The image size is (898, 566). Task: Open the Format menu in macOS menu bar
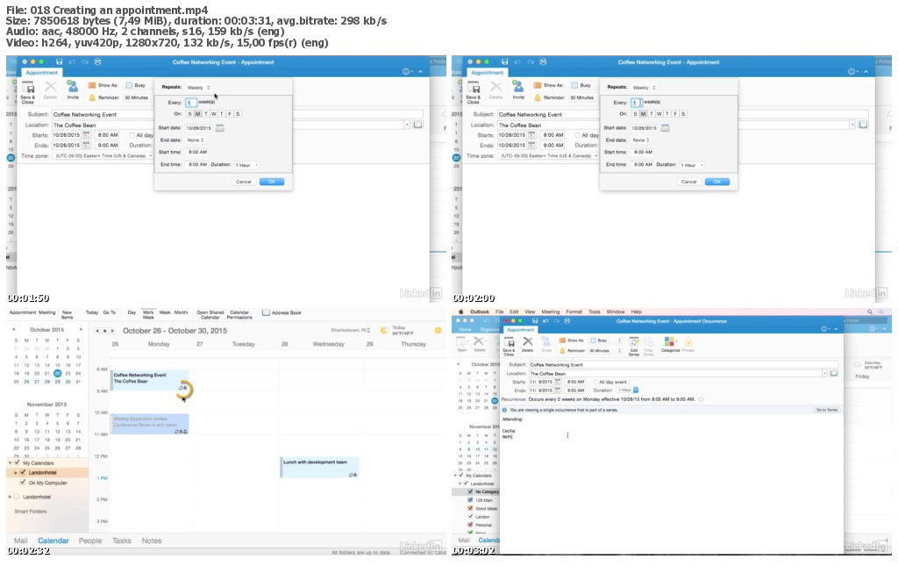tap(574, 312)
